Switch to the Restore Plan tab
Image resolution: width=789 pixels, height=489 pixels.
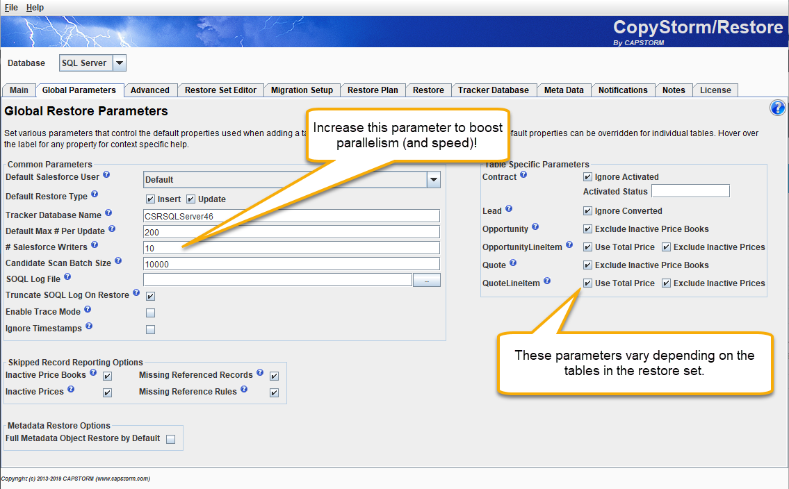(x=373, y=90)
